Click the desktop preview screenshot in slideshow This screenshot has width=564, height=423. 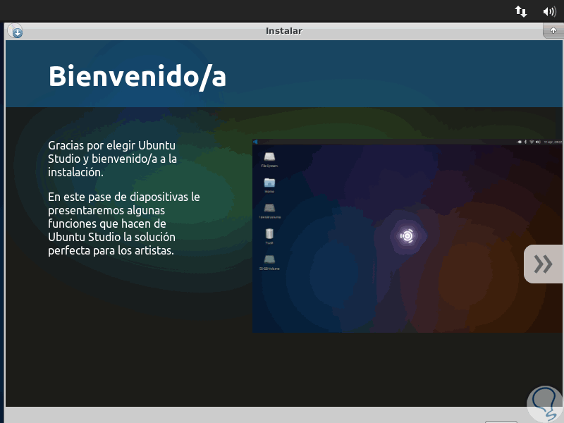tap(407, 236)
